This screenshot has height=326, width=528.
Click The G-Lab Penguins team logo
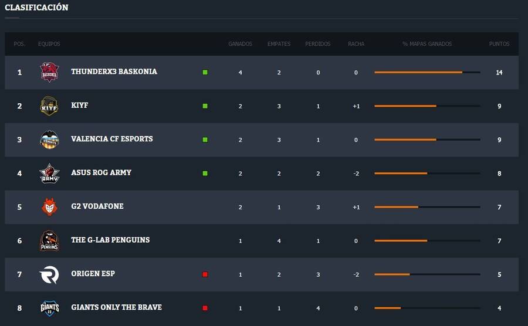point(49,240)
